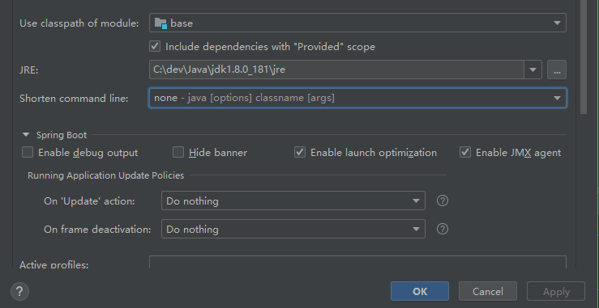Enable debug output checkbox
The image size is (599, 308).
tap(28, 153)
